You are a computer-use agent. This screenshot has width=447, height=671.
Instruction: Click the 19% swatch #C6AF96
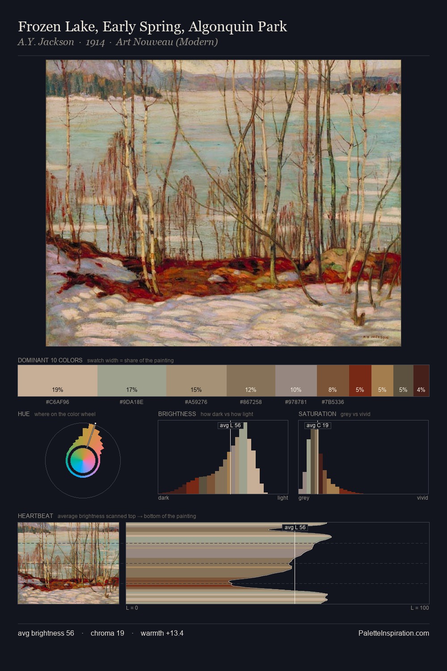point(58,381)
